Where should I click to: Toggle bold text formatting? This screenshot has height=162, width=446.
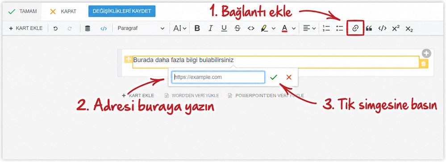click(x=197, y=28)
